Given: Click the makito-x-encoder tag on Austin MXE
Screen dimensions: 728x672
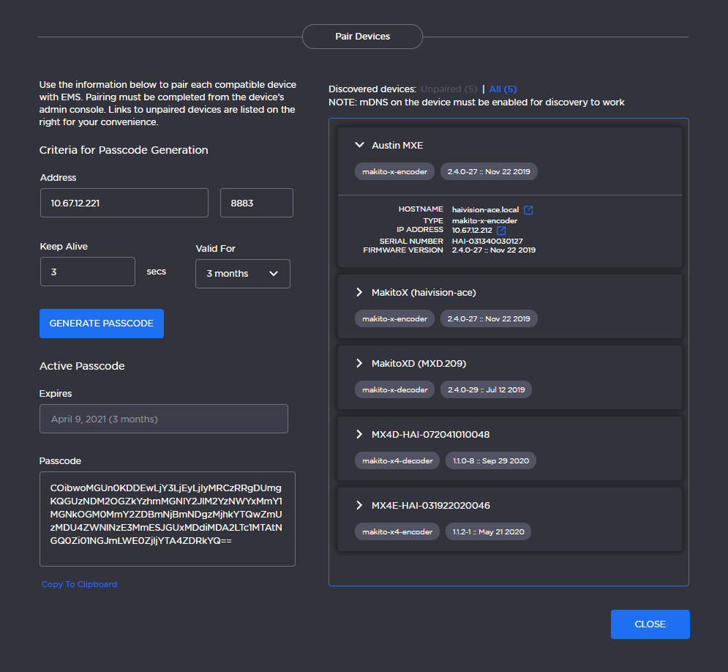Looking at the screenshot, I should point(394,171).
